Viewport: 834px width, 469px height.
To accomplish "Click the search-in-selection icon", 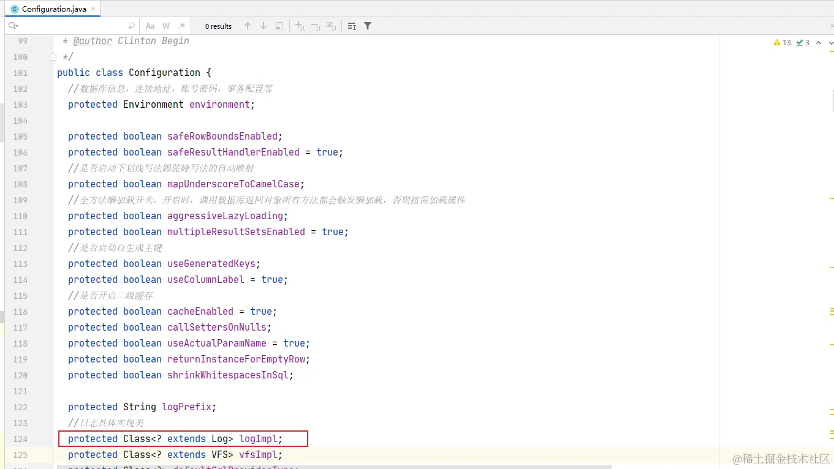I will [279, 26].
